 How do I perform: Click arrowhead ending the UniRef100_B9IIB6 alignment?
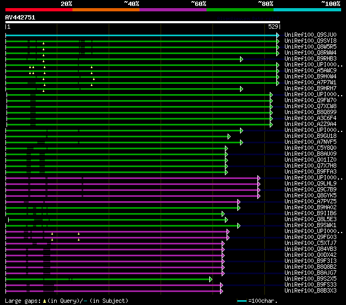(223, 214)
